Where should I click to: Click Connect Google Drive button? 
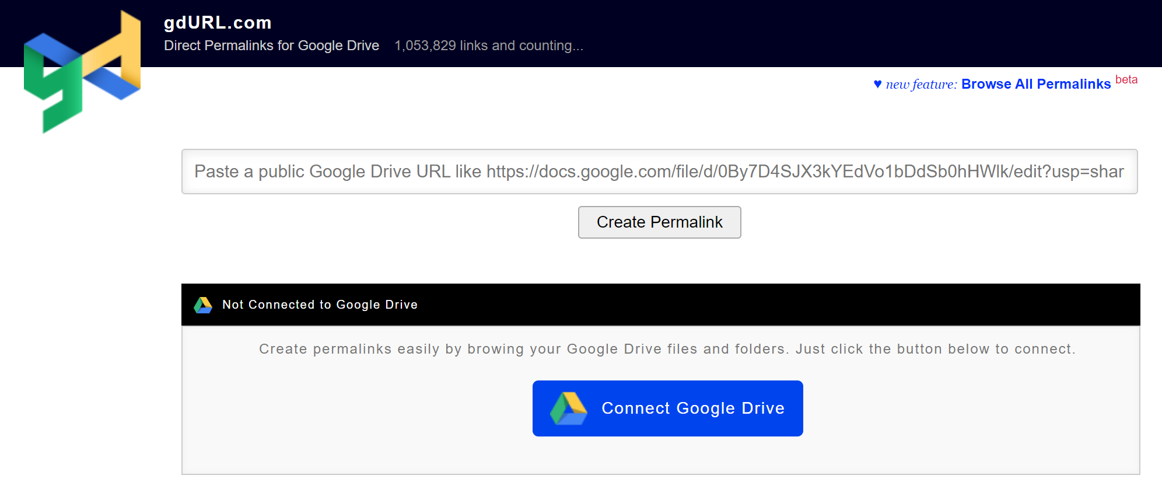click(x=667, y=408)
